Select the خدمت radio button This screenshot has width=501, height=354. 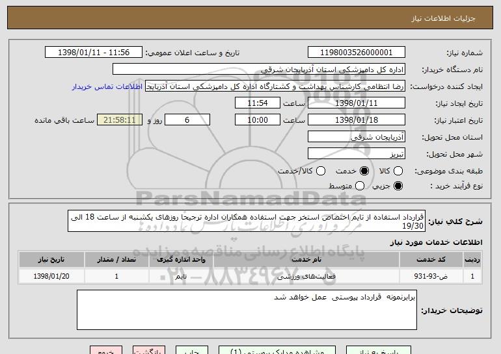point(364,171)
